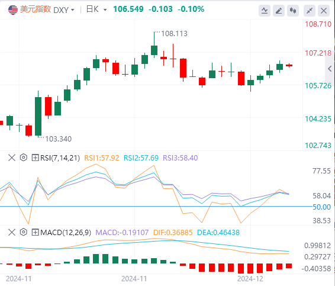Click the MACD(12,26,9) label
Image resolution: width=335 pixels, height=286 pixels.
66,232
